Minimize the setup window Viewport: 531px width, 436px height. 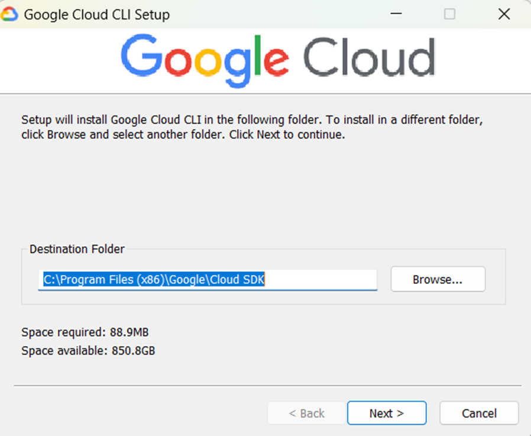[x=396, y=14]
